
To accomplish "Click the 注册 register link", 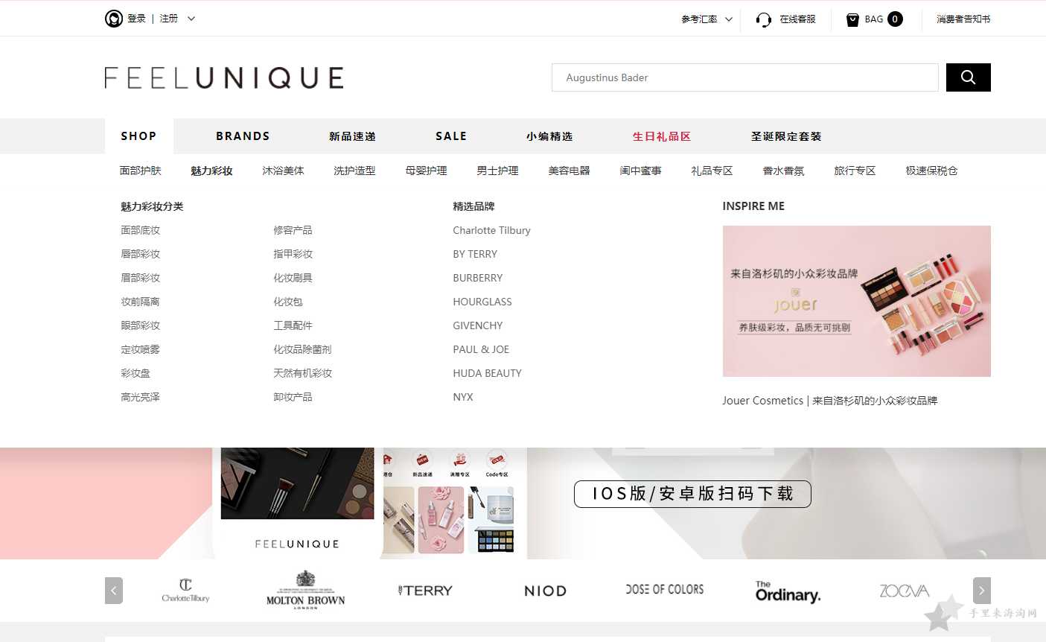I will [x=169, y=19].
